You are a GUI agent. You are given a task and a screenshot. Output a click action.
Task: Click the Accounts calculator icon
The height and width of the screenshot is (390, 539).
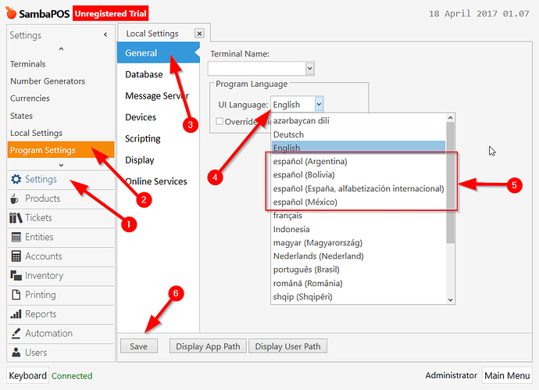click(x=16, y=256)
